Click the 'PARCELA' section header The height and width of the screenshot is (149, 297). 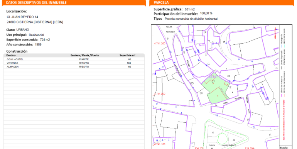(161, 3)
